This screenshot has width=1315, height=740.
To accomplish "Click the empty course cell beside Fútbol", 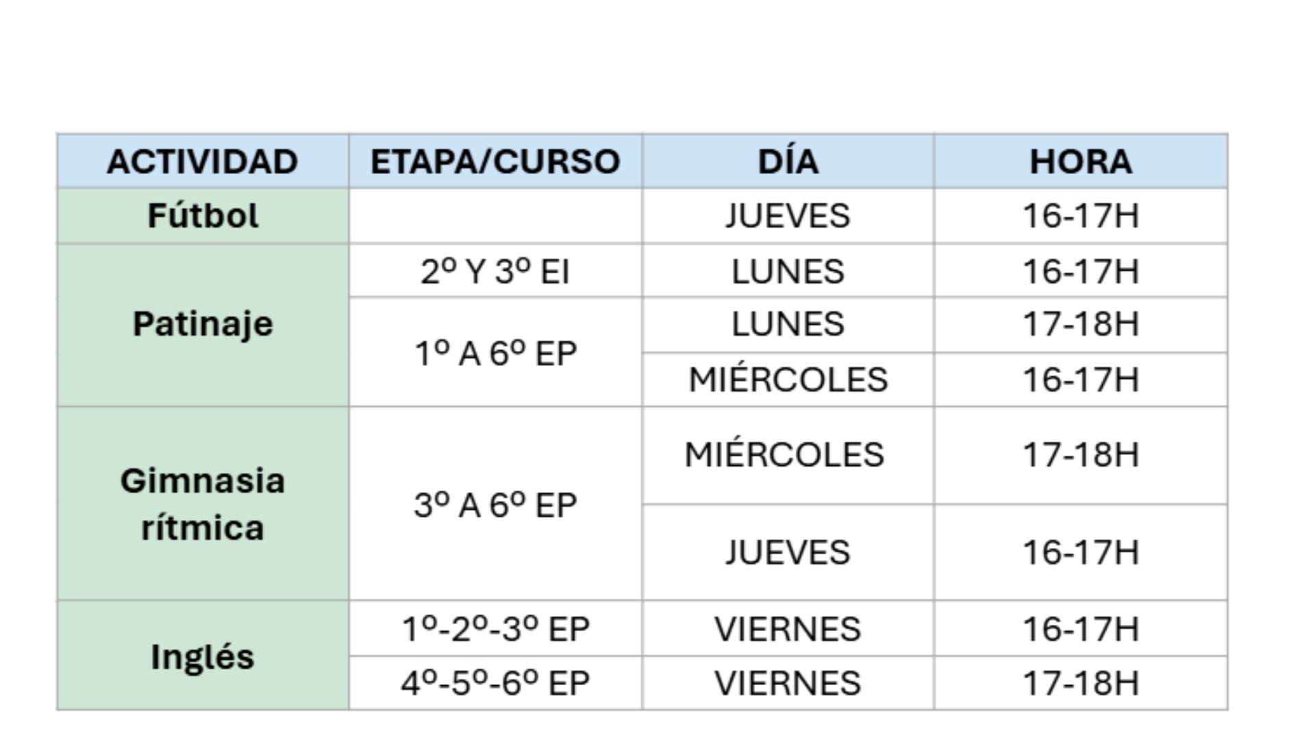I will (495, 216).
